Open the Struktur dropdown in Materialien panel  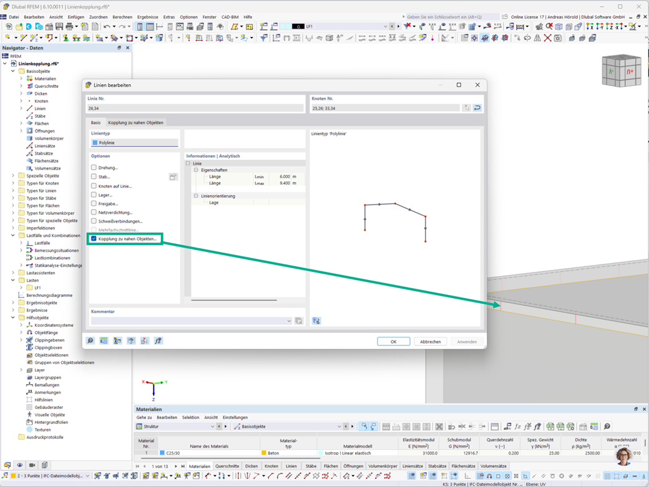tap(213, 427)
